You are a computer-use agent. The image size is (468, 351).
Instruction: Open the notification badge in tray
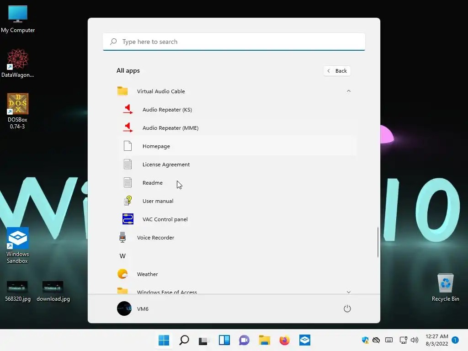click(x=455, y=340)
